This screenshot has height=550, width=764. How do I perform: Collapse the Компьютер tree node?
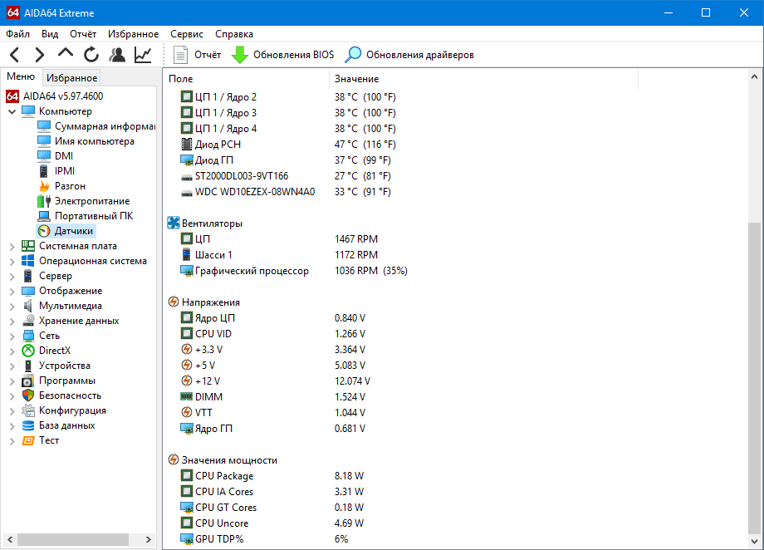click(x=12, y=111)
